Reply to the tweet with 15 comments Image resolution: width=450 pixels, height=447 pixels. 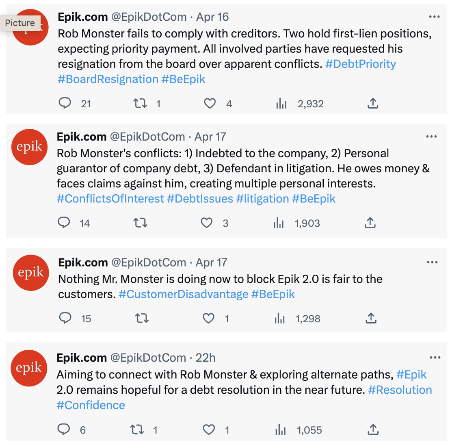click(x=65, y=319)
